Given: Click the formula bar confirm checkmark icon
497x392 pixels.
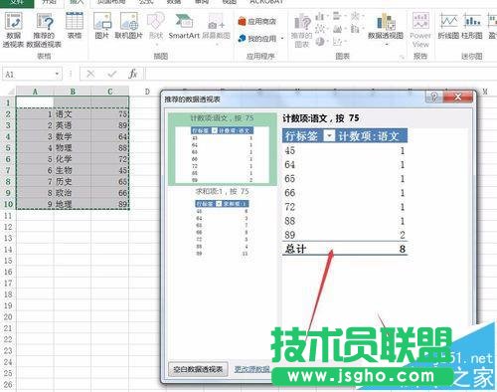Looking at the screenshot, I should 111,74.
